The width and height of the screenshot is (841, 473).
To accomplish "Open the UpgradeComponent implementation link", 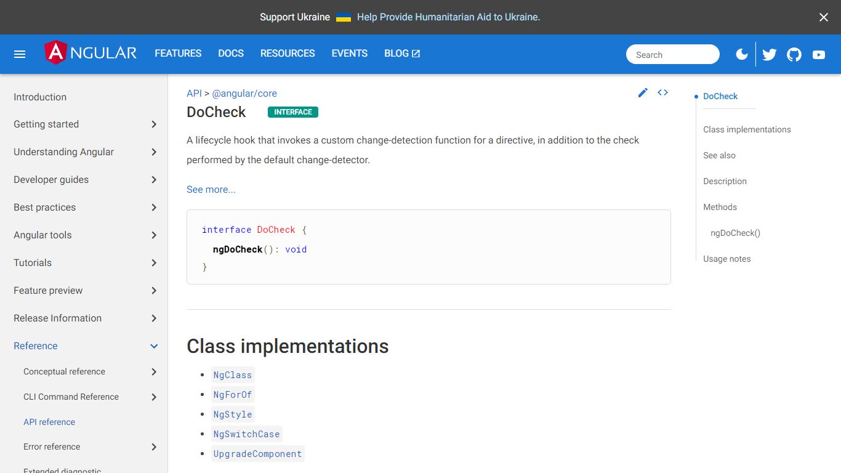I will tap(258, 454).
